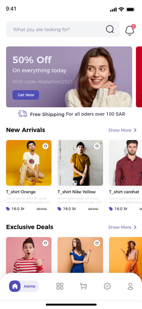Select the Home tab

(x=24, y=286)
